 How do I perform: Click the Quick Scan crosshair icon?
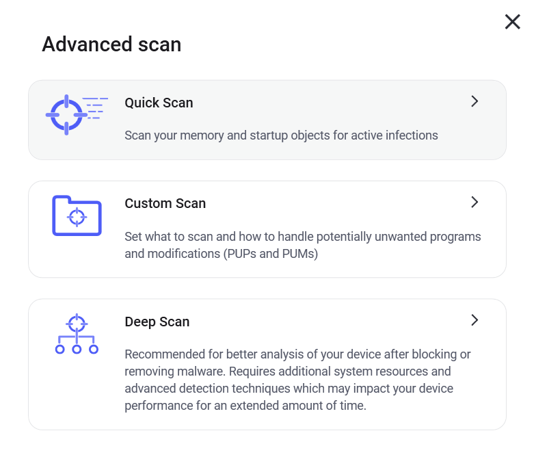point(67,115)
